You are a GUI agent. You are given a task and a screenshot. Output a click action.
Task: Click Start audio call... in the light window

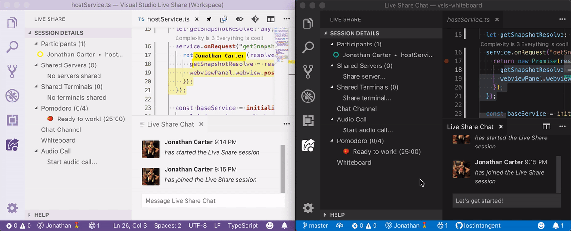72,162
